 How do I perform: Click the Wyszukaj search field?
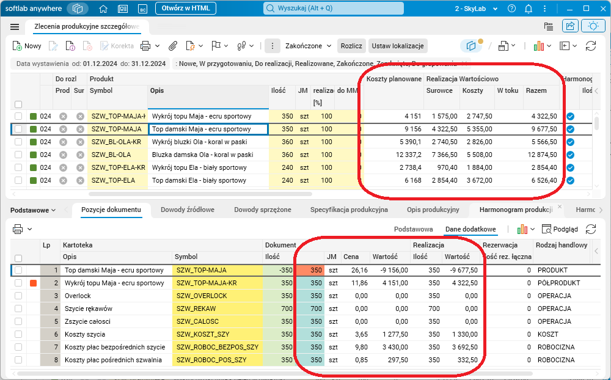pyautogui.click(x=334, y=8)
